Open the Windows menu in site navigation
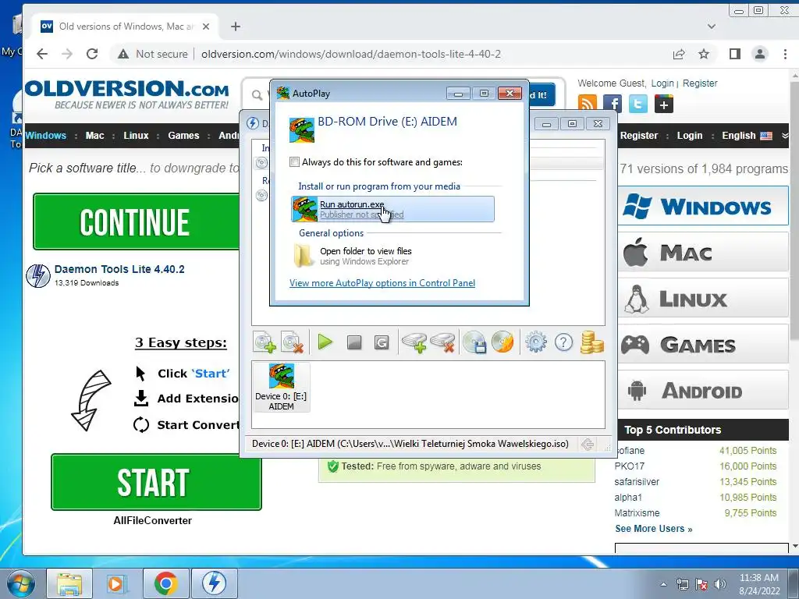Viewport: 799px width, 599px height. (x=46, y=136)
